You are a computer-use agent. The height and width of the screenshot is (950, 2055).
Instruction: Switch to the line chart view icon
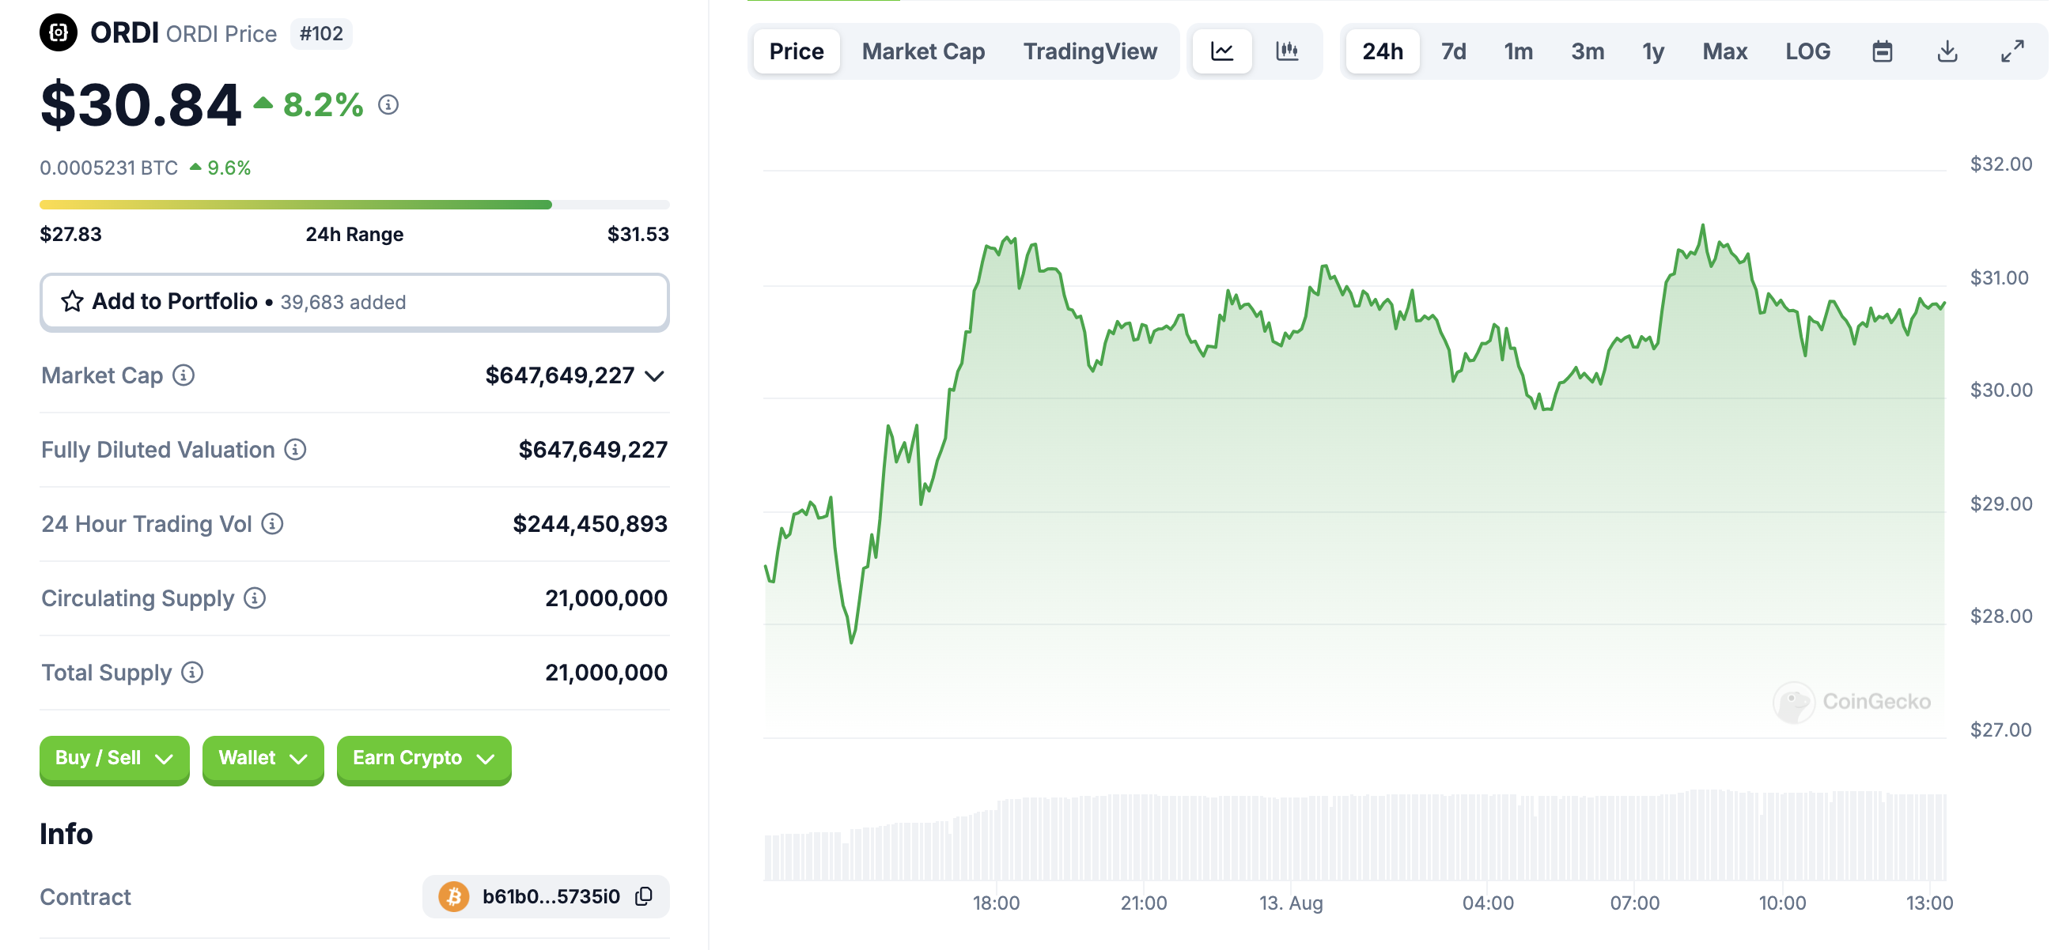[x=1221, y=52]
